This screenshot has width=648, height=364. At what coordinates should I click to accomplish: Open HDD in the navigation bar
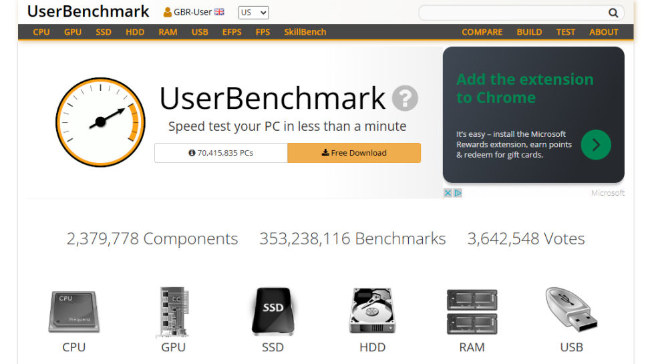point(135,32)
